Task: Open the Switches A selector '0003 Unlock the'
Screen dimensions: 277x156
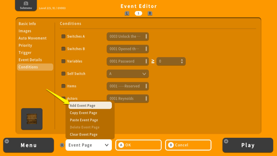Action: 127,37
